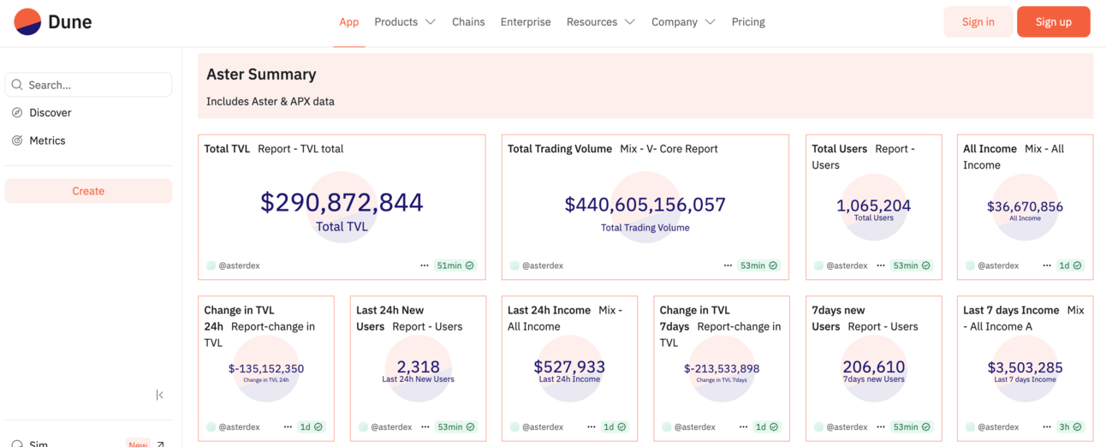Click the $-213,533,898 TVL 7days value
The height and width of the screenshot is (447, 1106).
pos(722,369)
